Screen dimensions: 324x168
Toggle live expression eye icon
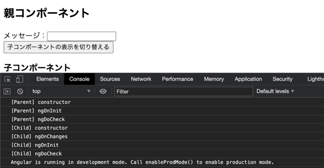pyautogui.click(x=103, y=91)
